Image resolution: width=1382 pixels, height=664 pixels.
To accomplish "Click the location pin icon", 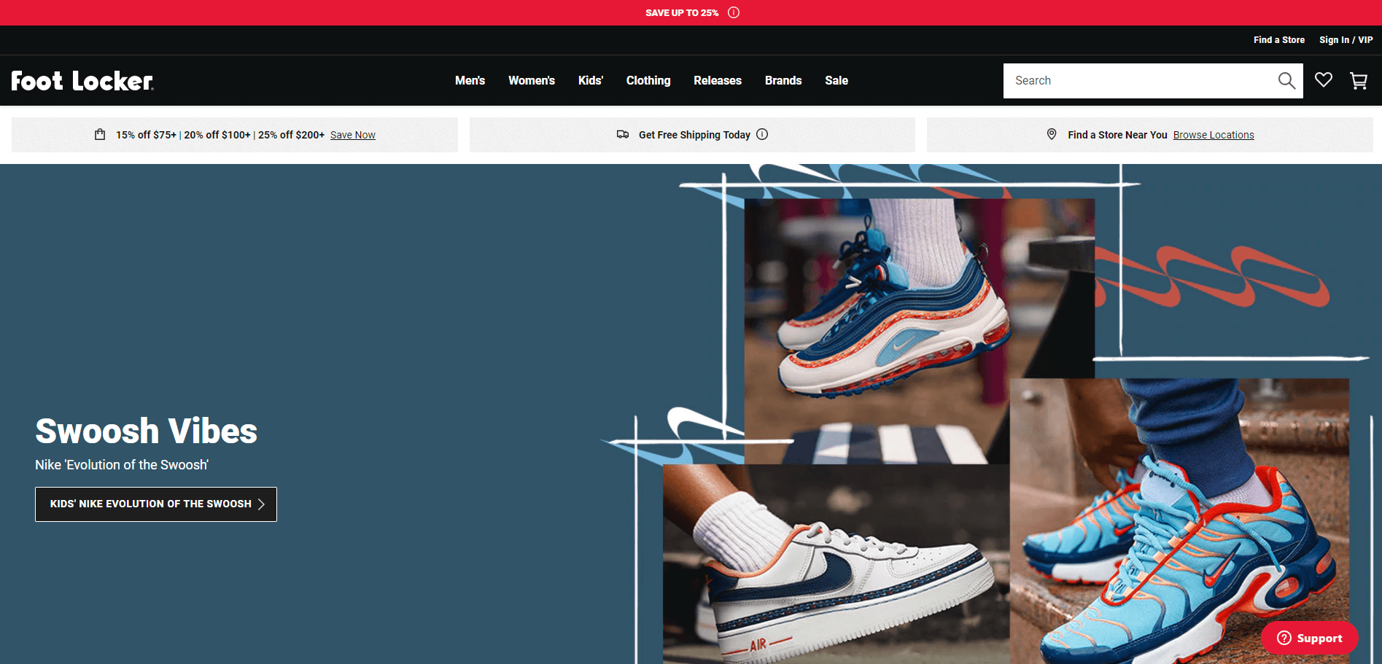I will point(1052,134).
